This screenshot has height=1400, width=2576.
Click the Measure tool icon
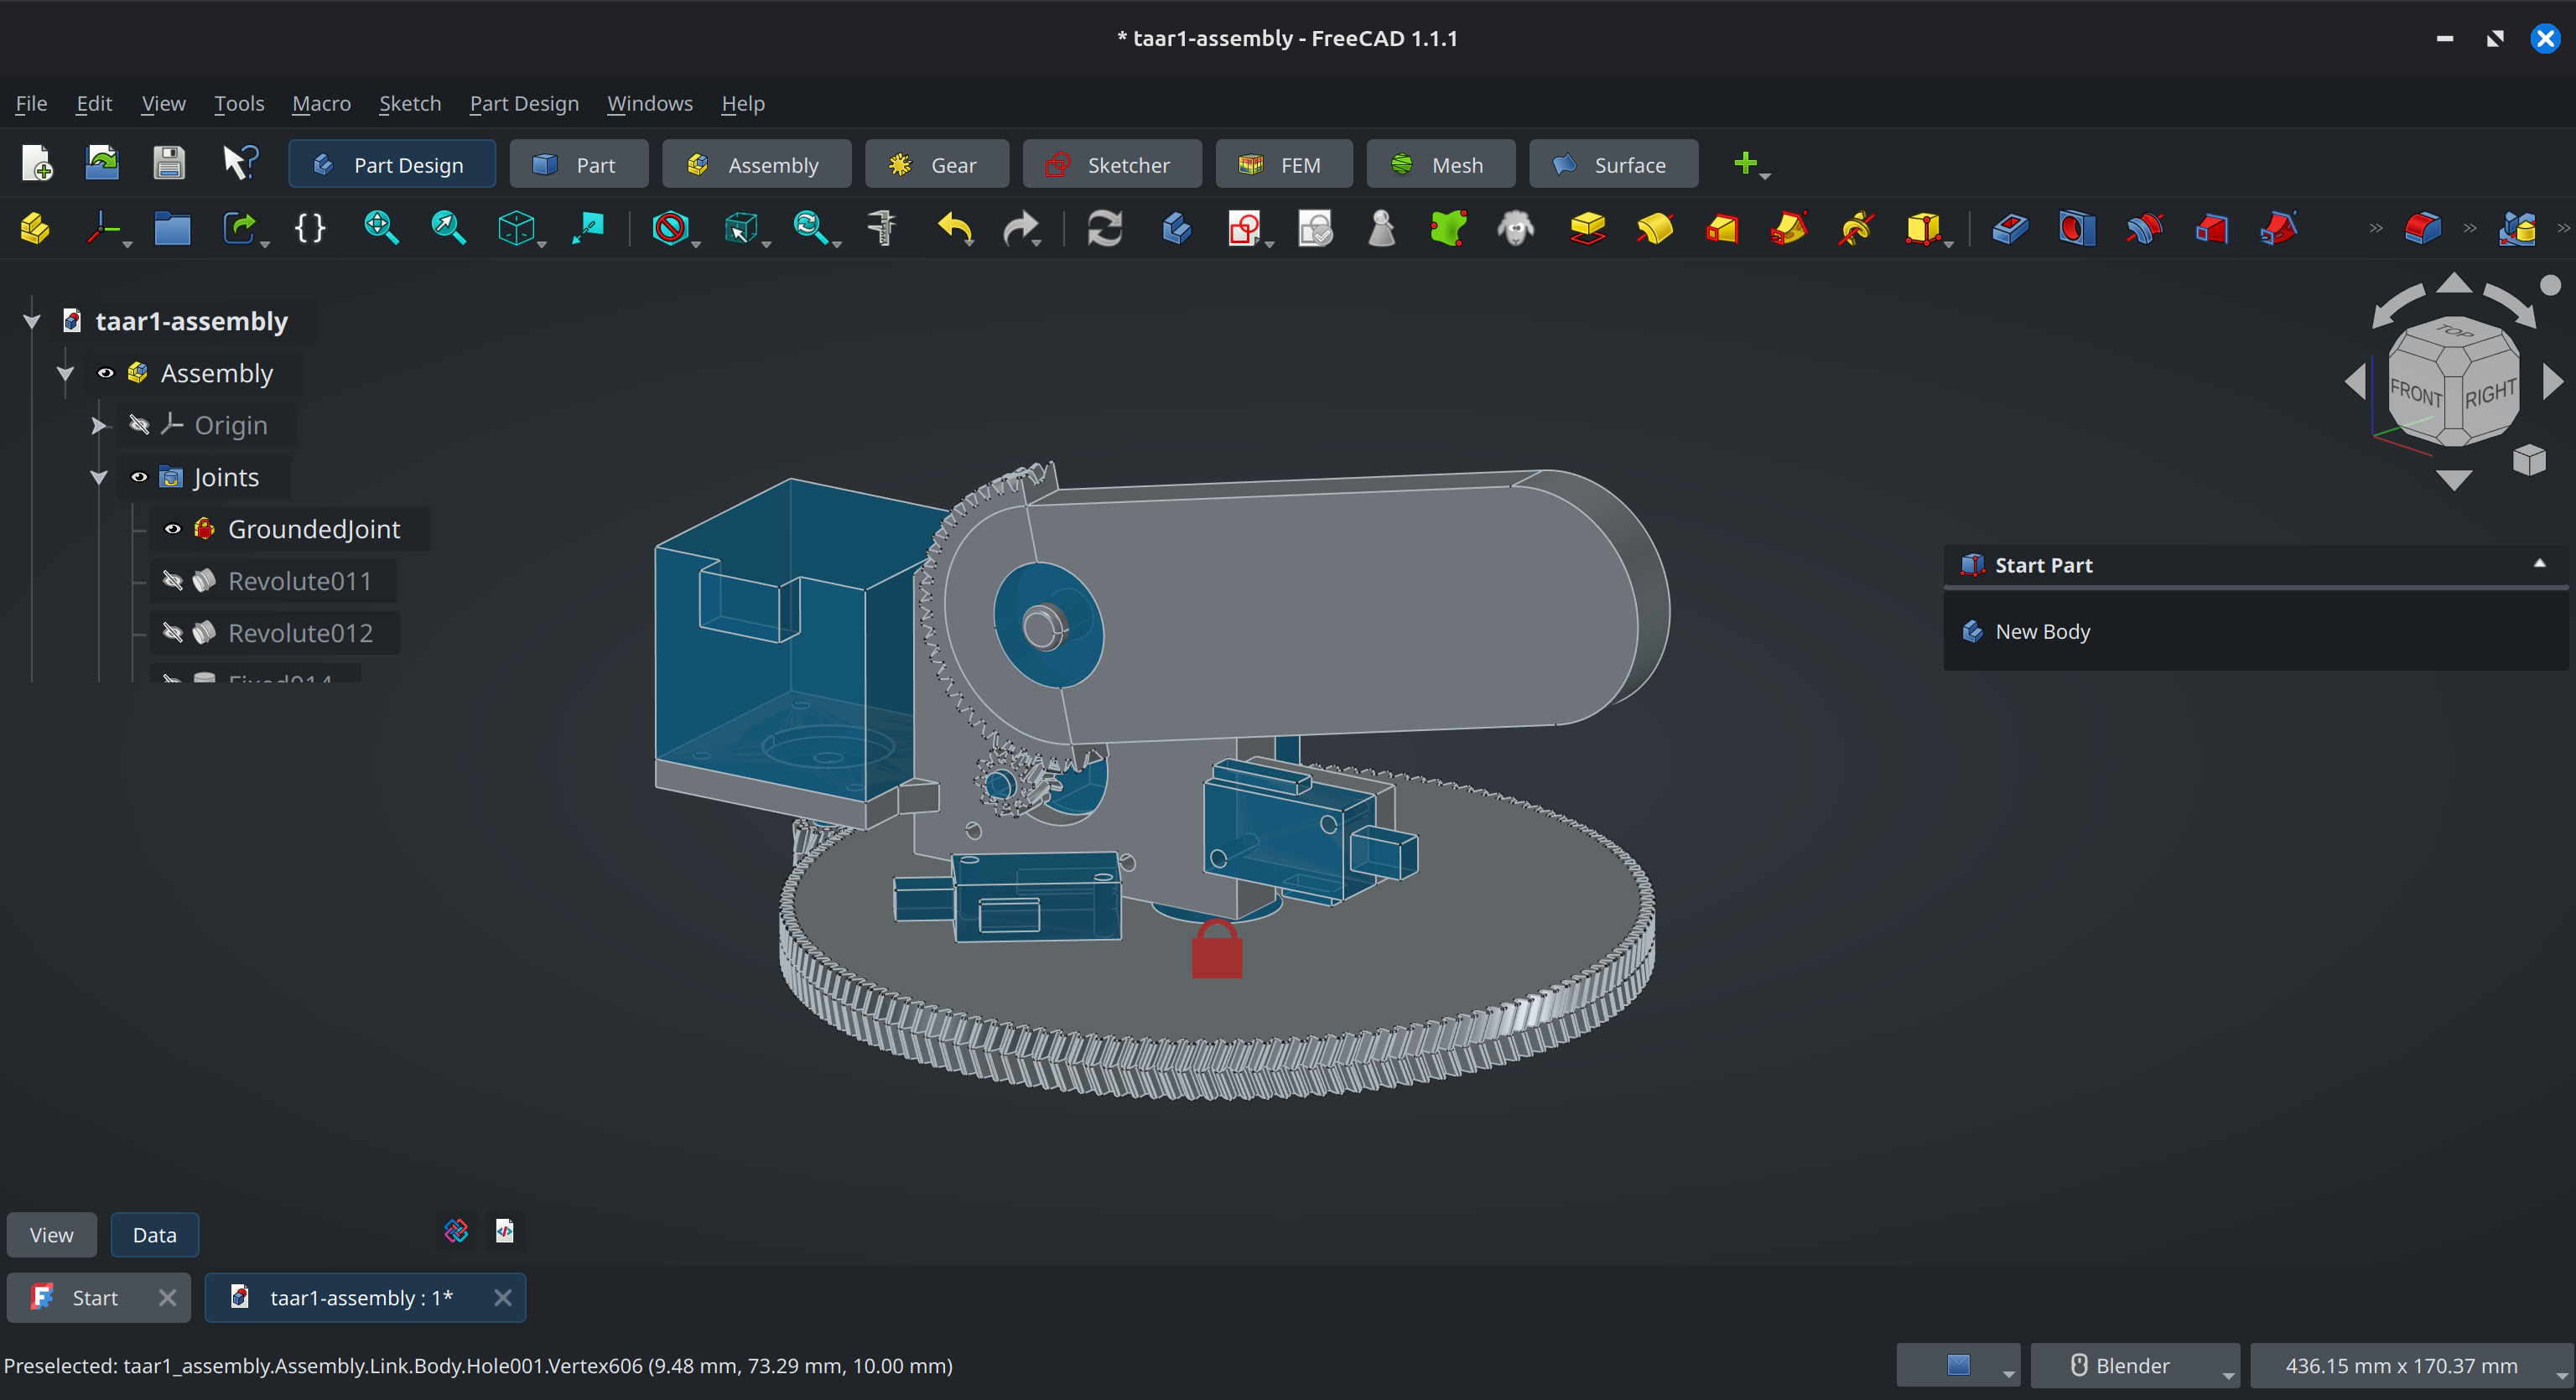[882, 228]
